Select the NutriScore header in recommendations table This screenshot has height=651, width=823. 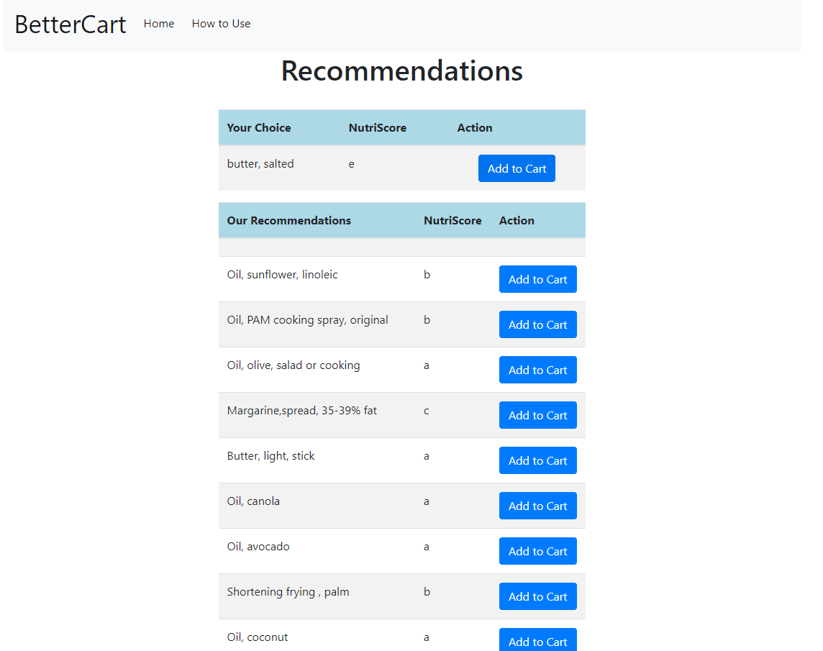tap(453, 221)
